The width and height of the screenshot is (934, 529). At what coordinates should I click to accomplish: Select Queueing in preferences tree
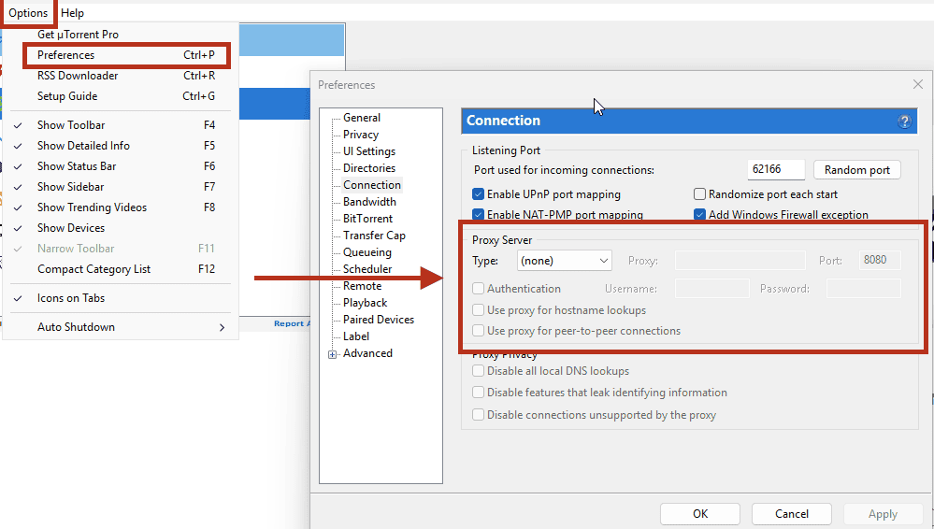pyautogui.click(x=366, y=252)
